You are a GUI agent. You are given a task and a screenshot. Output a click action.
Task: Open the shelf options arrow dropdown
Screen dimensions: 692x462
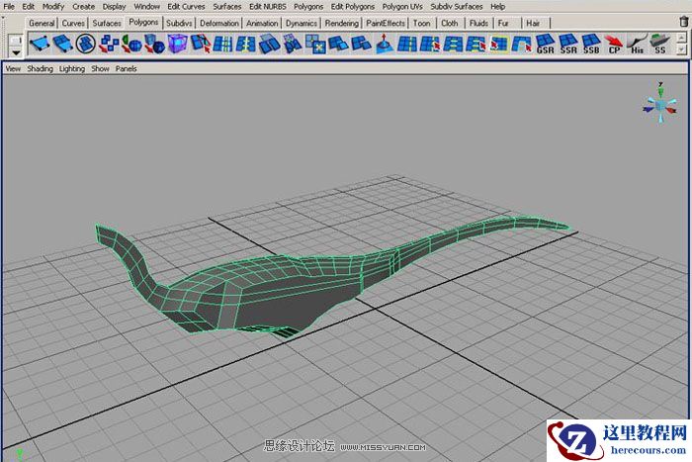click(16, 53)
